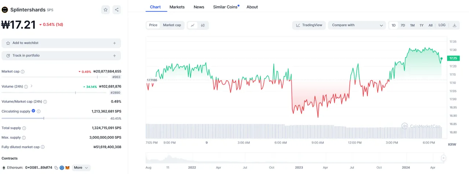Open the About tab
Image resolution: width=469 pixels, height=174 pixels.
point(252,7)
